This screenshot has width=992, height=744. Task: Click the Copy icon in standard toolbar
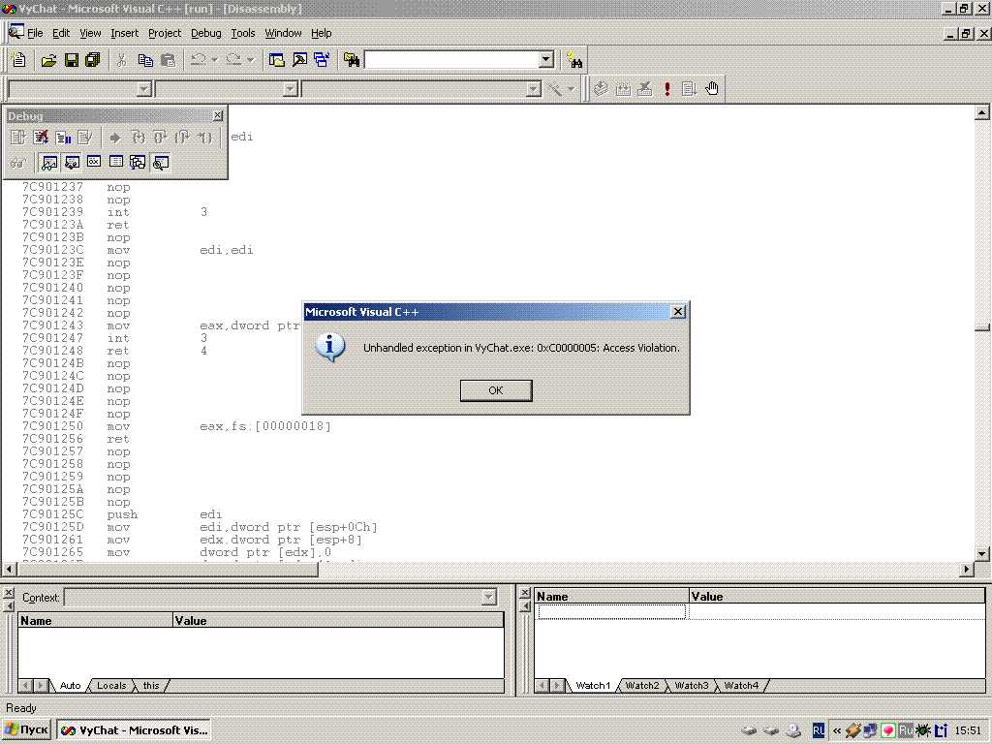(145, 60)
